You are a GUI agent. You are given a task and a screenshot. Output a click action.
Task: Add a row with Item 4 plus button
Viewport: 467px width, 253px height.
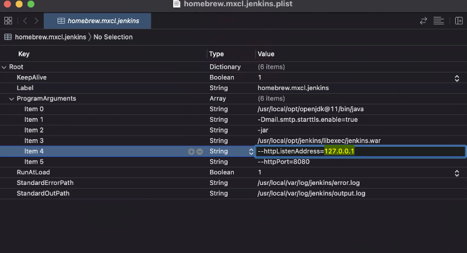(x=191, y=152)
